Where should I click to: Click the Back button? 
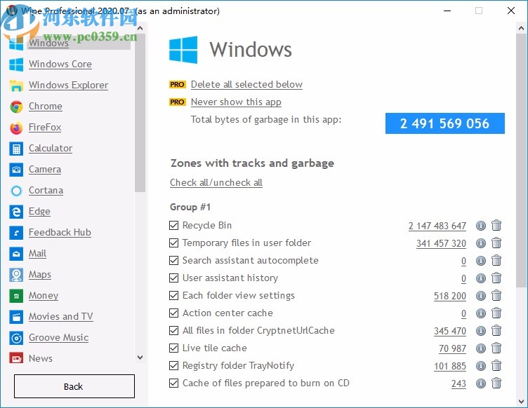click(x=74, y=386)
